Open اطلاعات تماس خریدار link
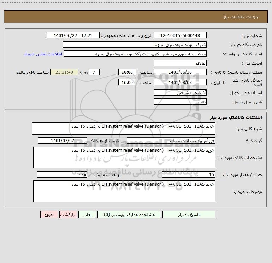 [x=43, y=54]
